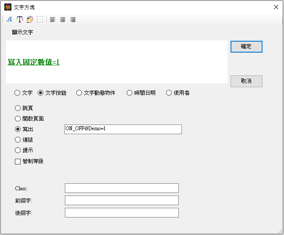Open the background fill paint bucket tool

pos(30,19)
